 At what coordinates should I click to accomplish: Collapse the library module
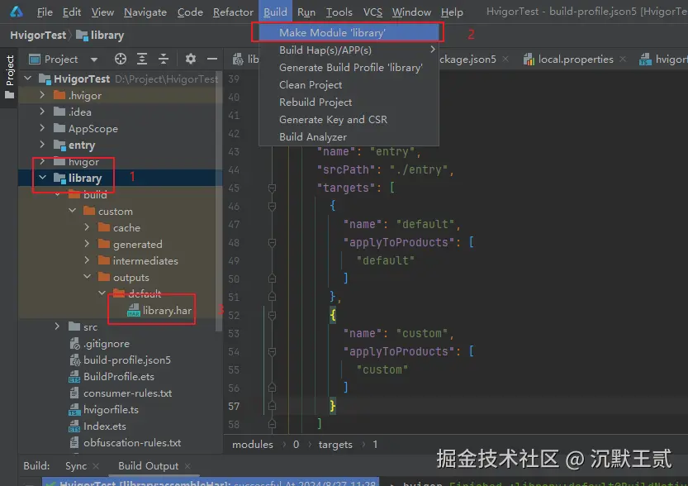click(42, 178)
